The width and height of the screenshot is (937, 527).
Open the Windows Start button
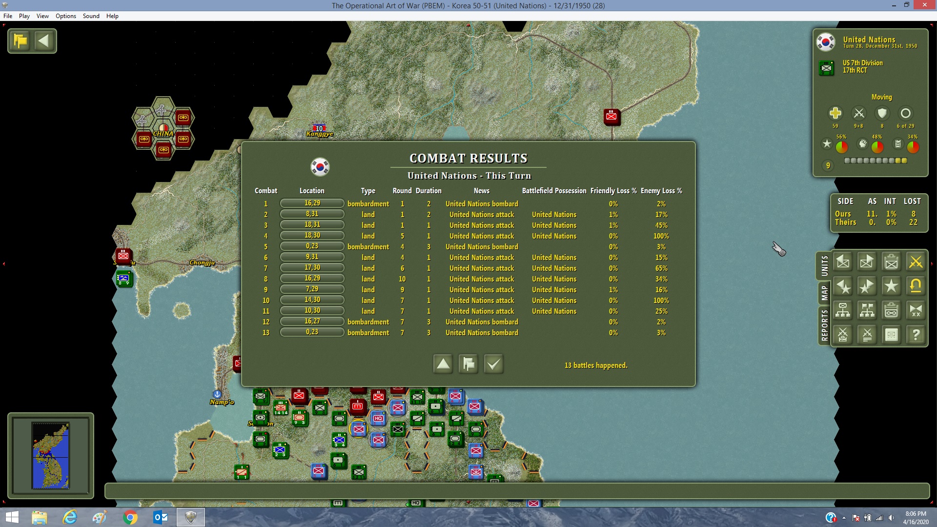coord(12,517)
